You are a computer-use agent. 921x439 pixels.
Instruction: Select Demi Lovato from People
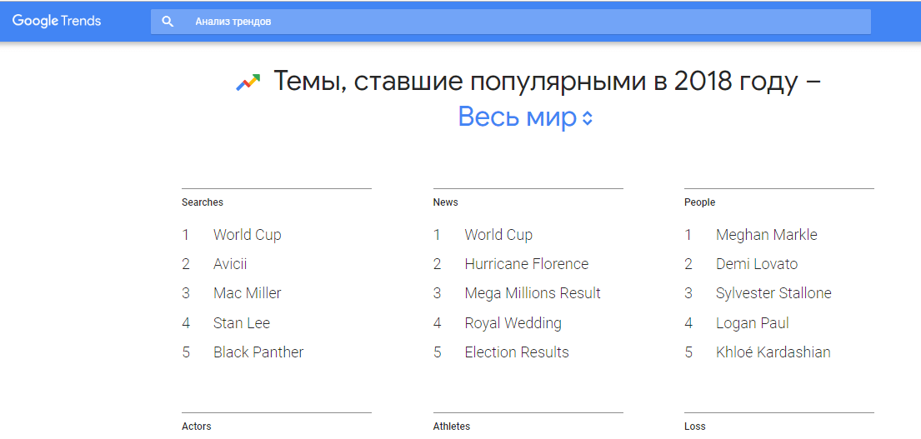tap(756, 264)
